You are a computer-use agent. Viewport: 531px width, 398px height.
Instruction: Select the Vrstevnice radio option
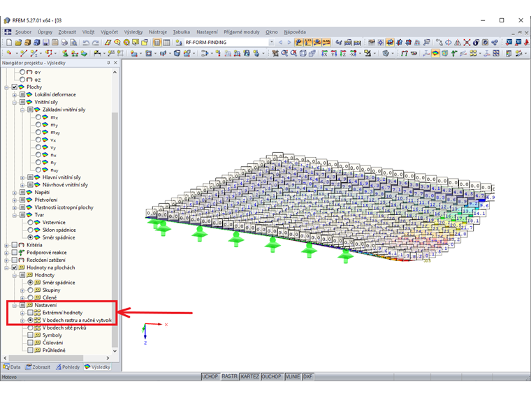coord(31,222)
